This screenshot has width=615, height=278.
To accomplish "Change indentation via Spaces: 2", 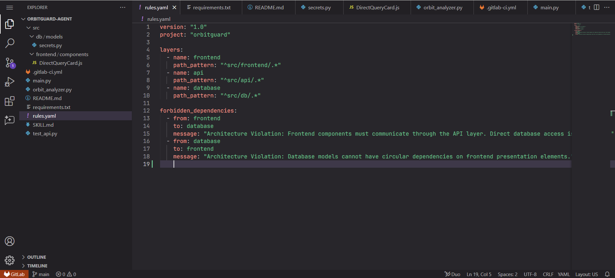I will 508,274.
